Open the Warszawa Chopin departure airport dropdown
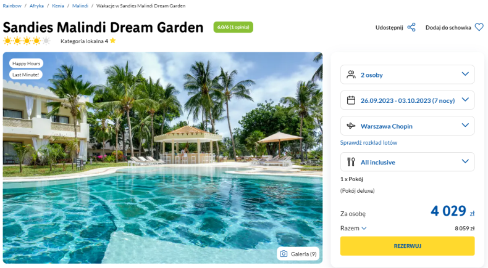The height and width of the screenshot is (268, 488). (x=408, y=126)
